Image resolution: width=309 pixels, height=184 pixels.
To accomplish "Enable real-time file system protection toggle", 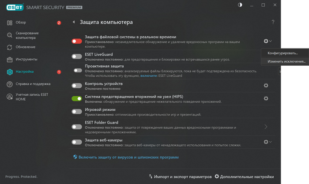I will click(x=77, y=41).
